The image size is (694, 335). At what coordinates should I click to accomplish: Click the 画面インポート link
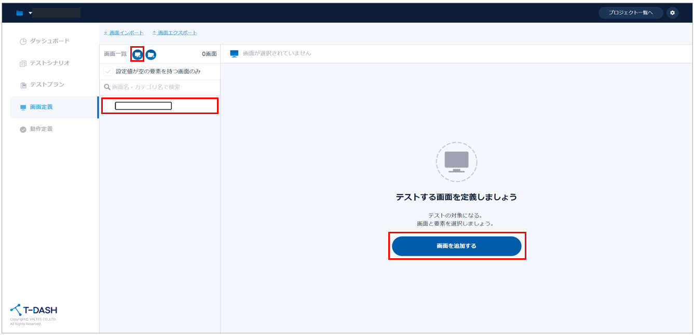[124, 33]
